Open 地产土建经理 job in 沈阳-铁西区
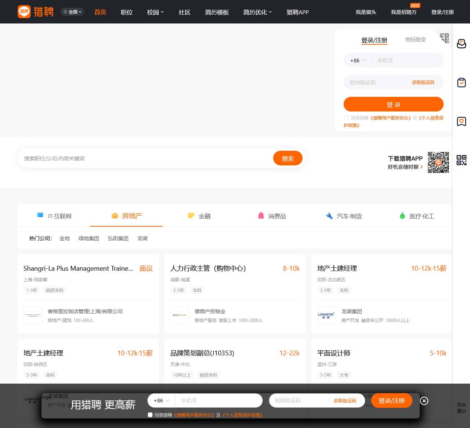The width and height of the screenshot is (470, 428). 43,353
